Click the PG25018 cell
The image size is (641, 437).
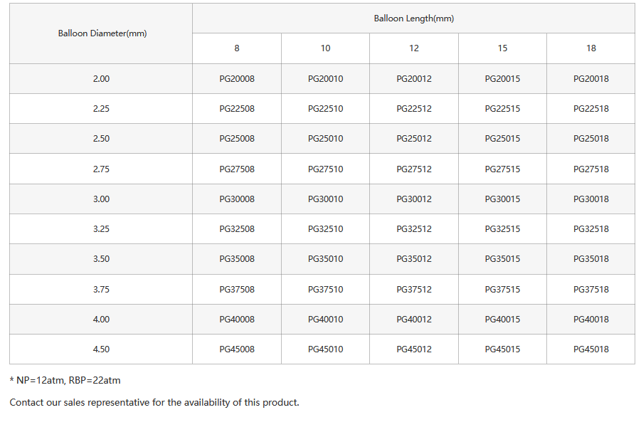591,139
